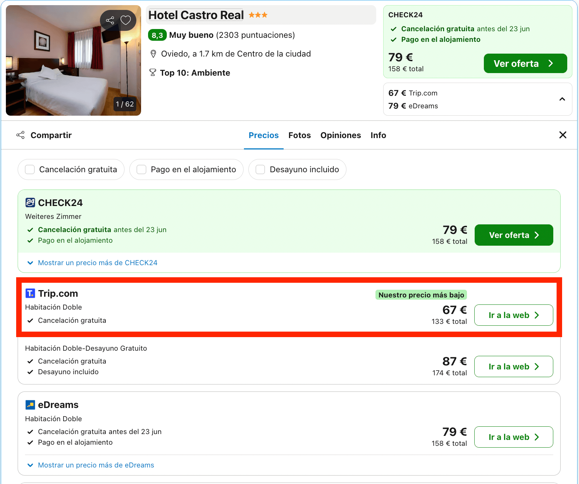Click Ver oferta in top CHECK24 box
579x484 pixels.
point(525,64)
